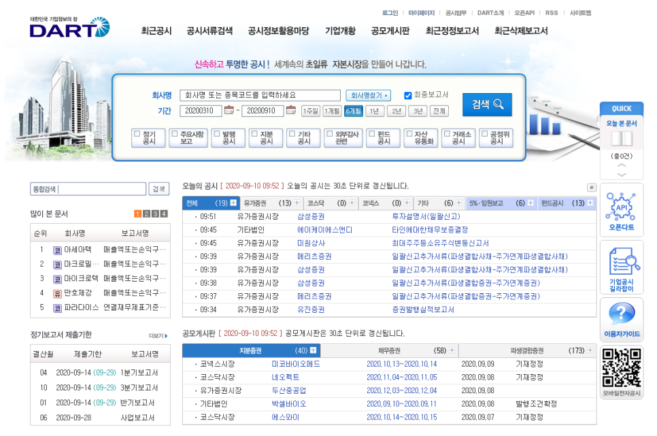Select the 6개월 period button

[x=353, y=111]
